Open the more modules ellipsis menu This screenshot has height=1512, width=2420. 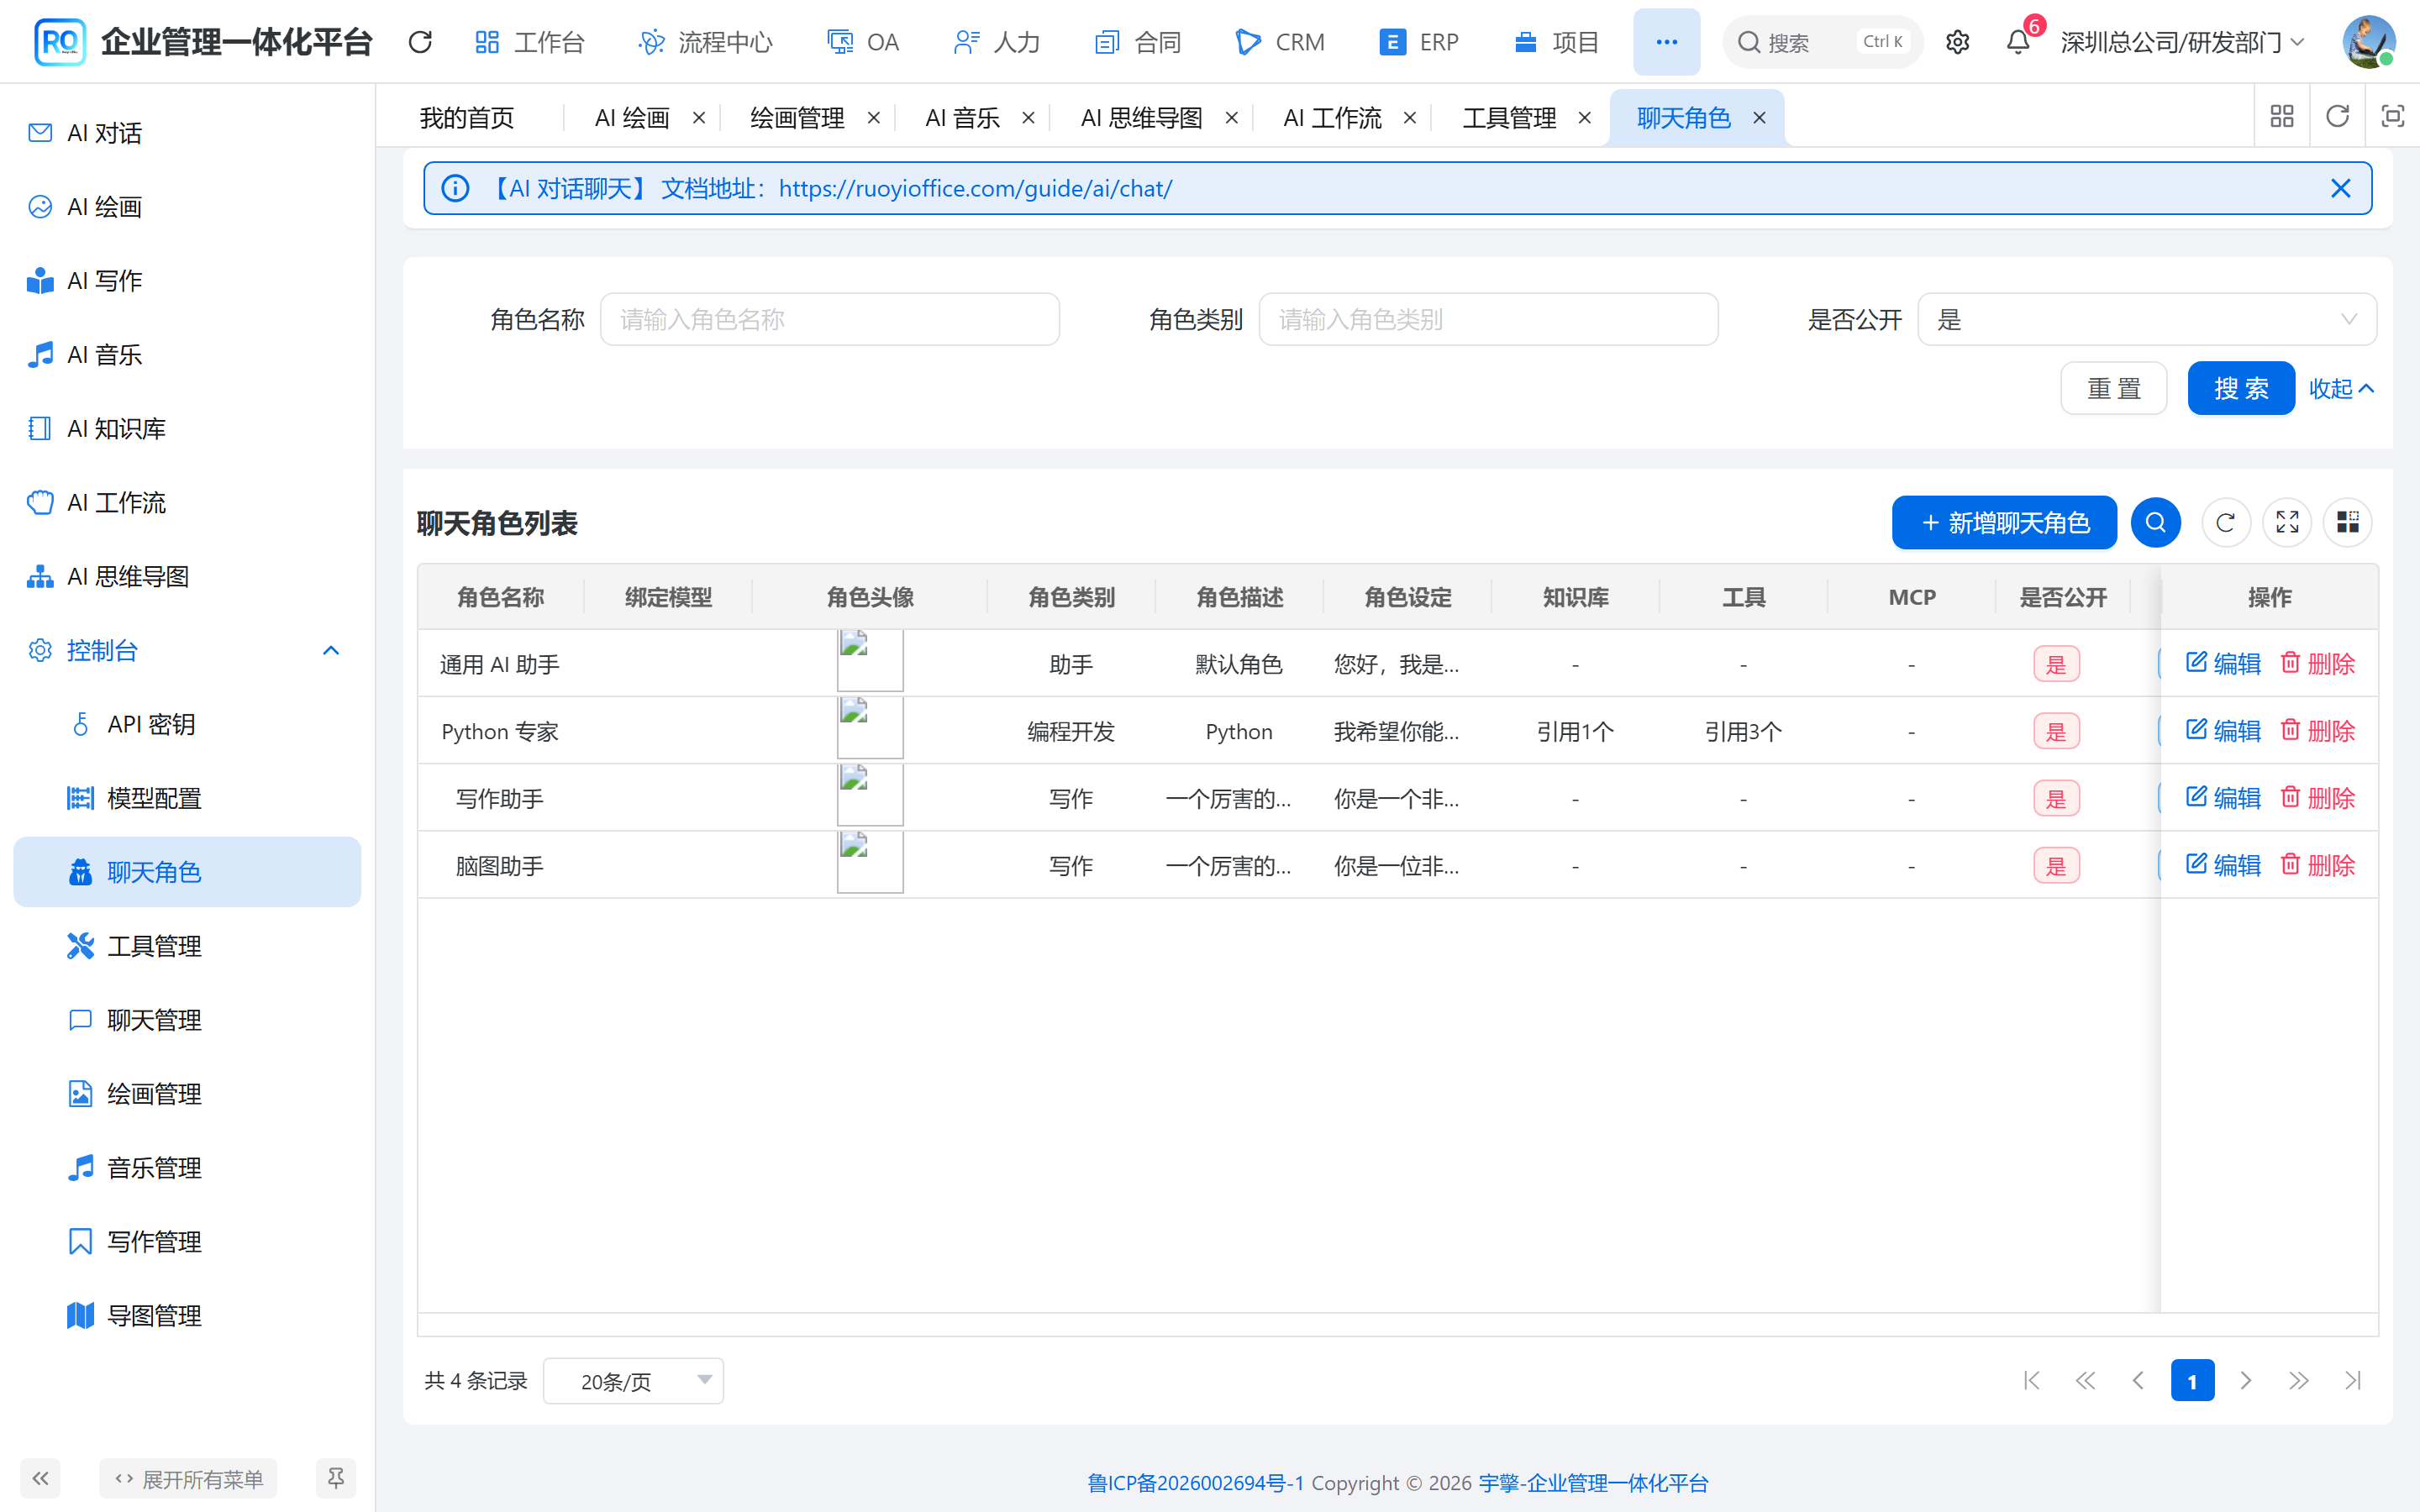click(x=1666, y=42)
